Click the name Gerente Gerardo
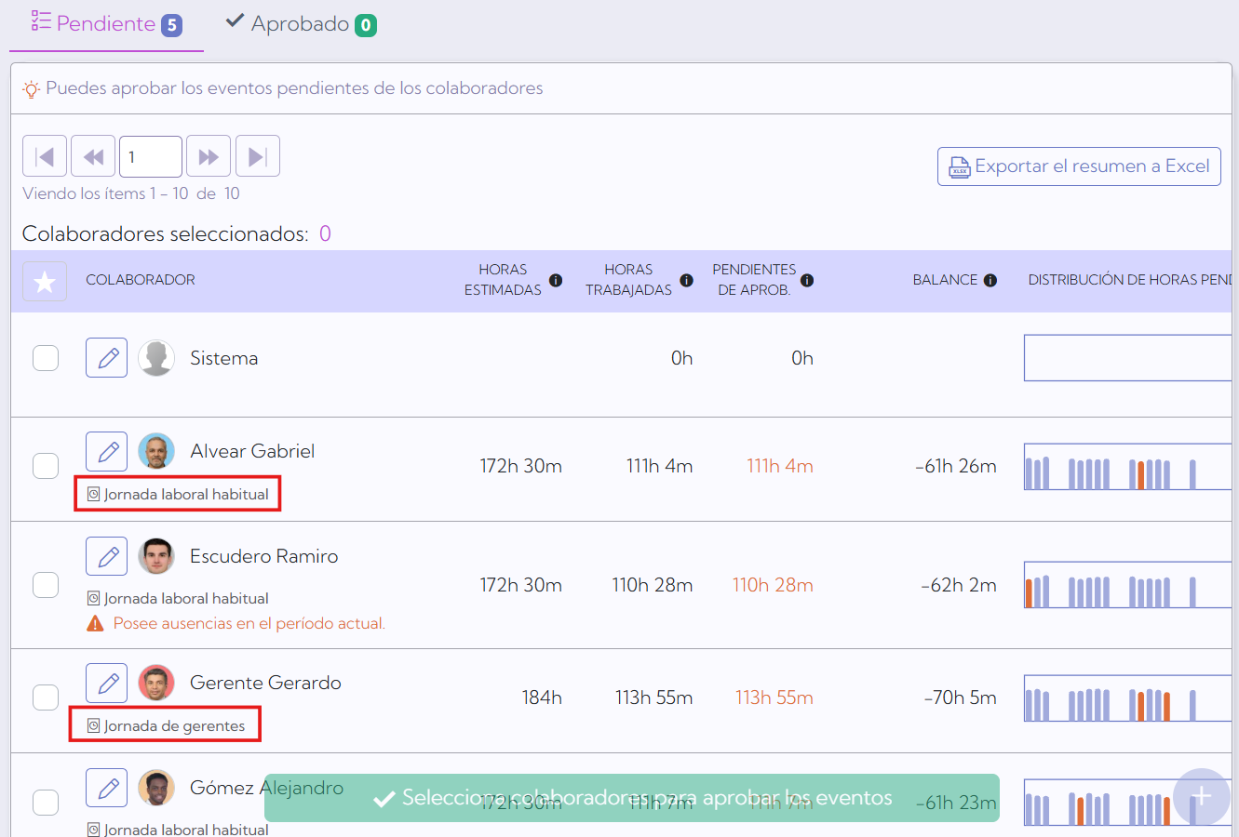The image size is (1239, 837). (x=265, y=683)
